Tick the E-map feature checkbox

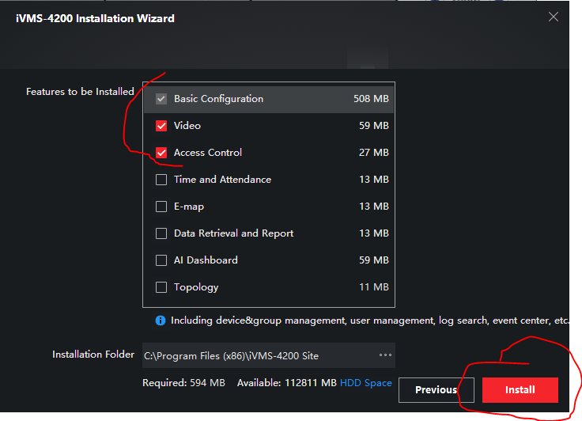pos(161,207)
